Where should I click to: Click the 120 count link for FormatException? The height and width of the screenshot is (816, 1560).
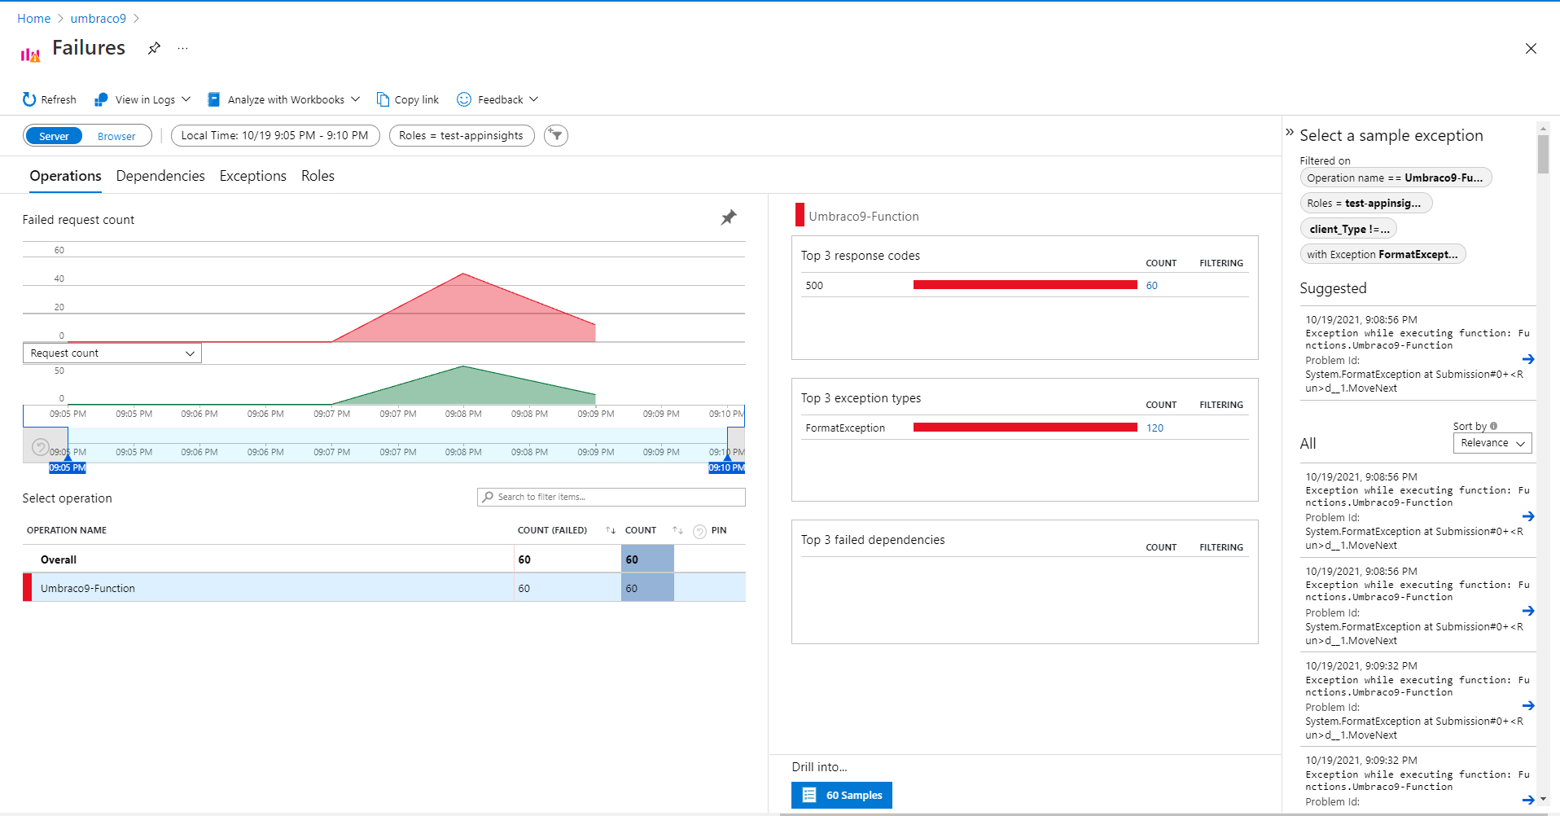click(x=1155, y=428)
